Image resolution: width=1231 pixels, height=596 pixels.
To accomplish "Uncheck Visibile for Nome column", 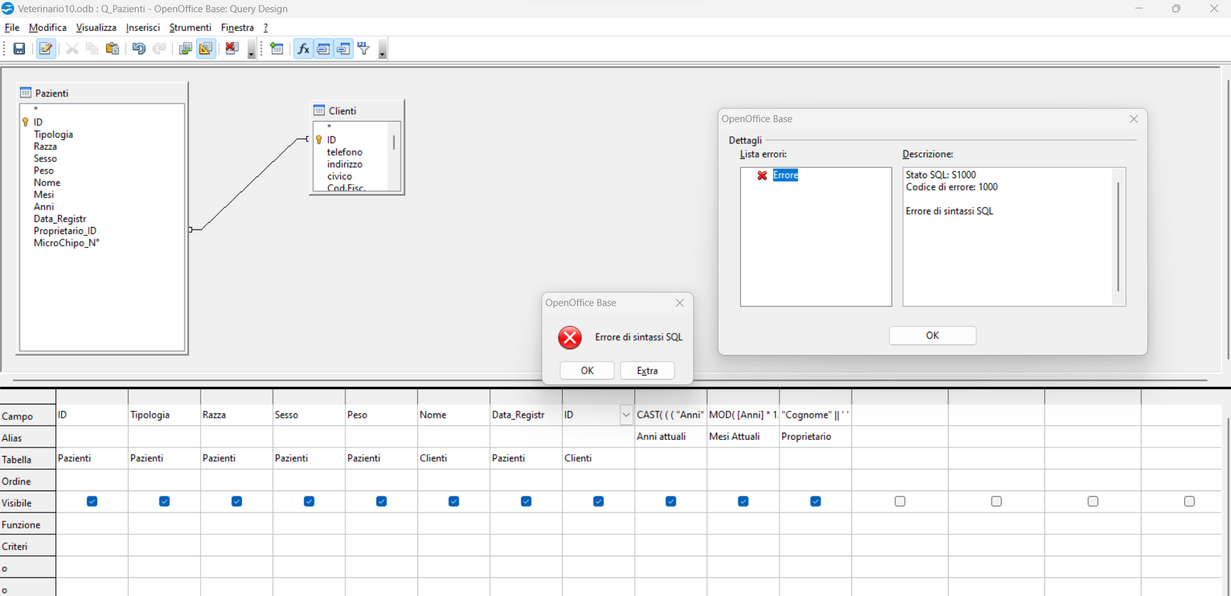I will click(x=453, y=501).
